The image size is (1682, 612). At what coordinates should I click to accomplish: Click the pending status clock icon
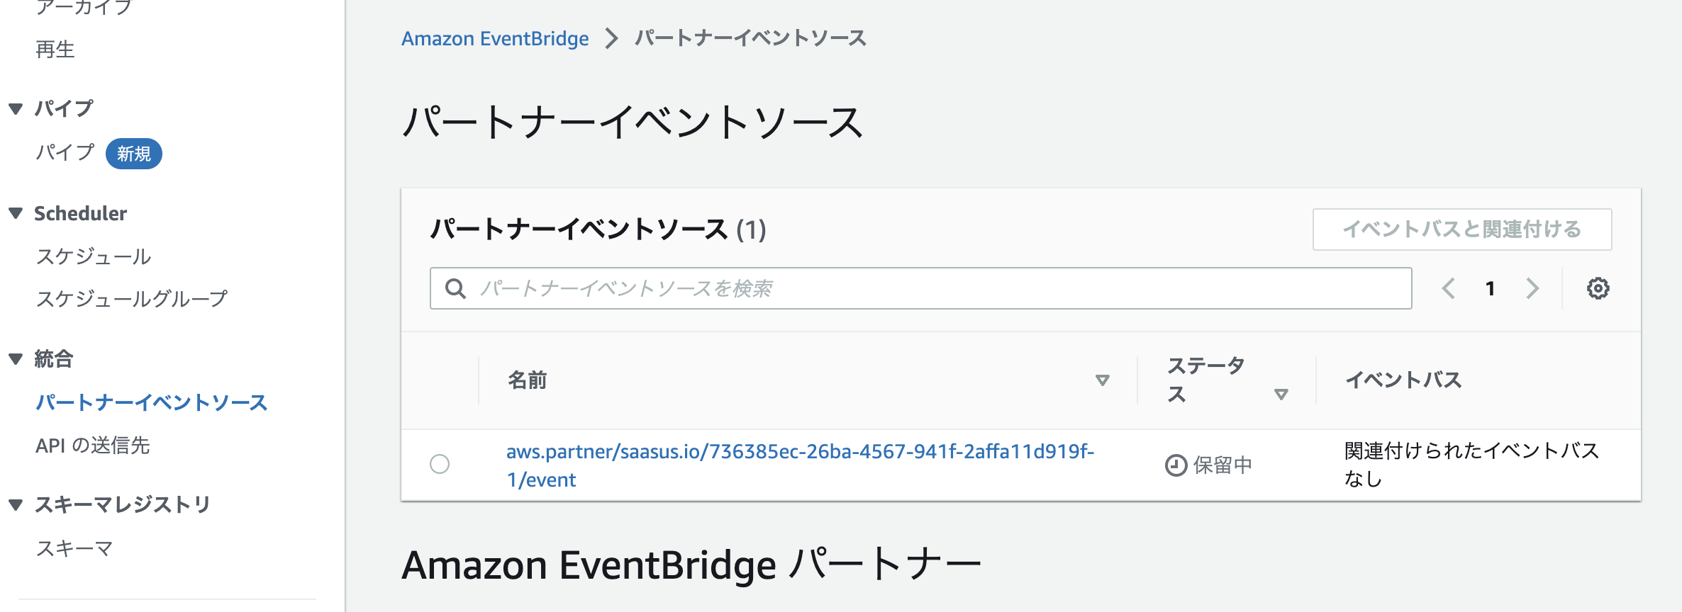[x=1176, y=465]
